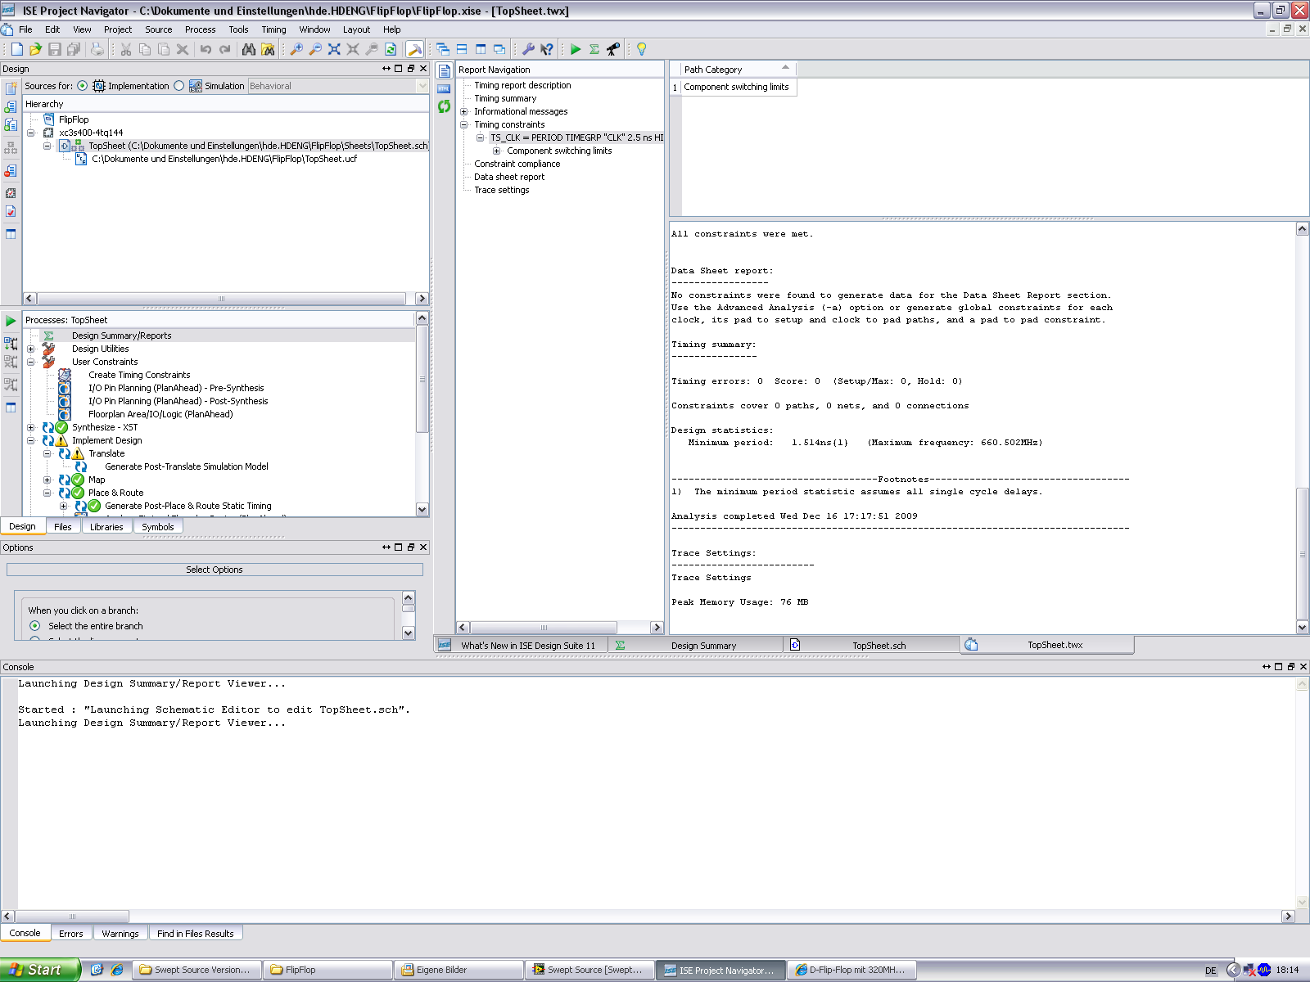1310x982 pixels.
Task: Expand Informational messages in Report Navigation
Action: 463,111
